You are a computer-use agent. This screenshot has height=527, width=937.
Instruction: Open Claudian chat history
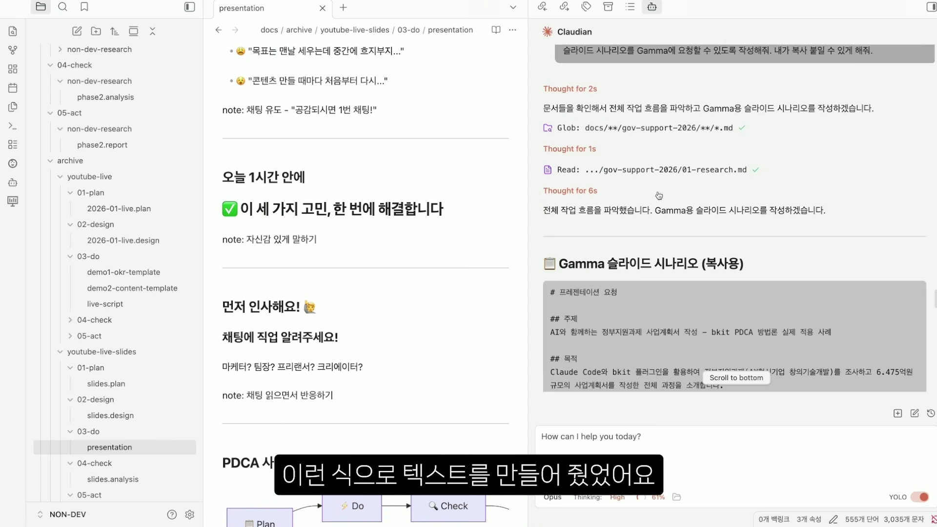click(x=931, y=413)
